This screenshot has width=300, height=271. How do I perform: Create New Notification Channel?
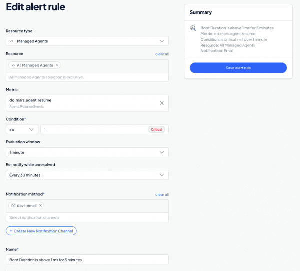tap(41, 231)
